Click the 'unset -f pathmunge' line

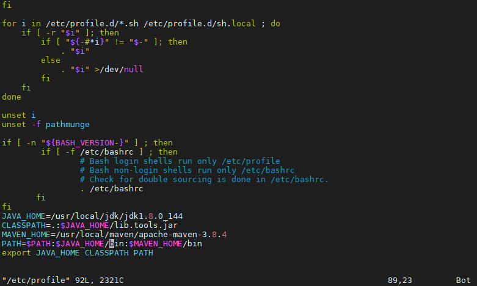click(x=46, y=125)
